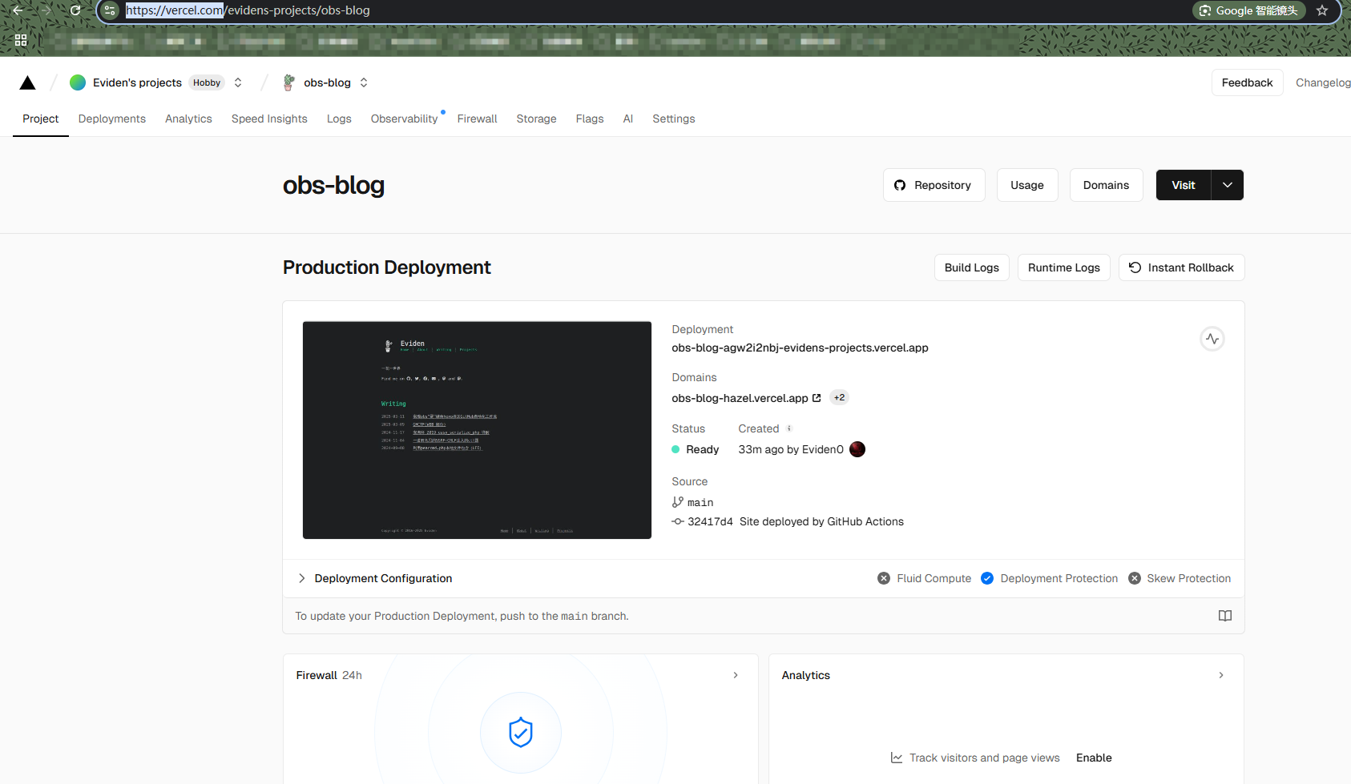The width and height of the screenshot is (1351, 784).
Task: Open the Flags tab
Action: pyautogui.click(x=590, y=119)
